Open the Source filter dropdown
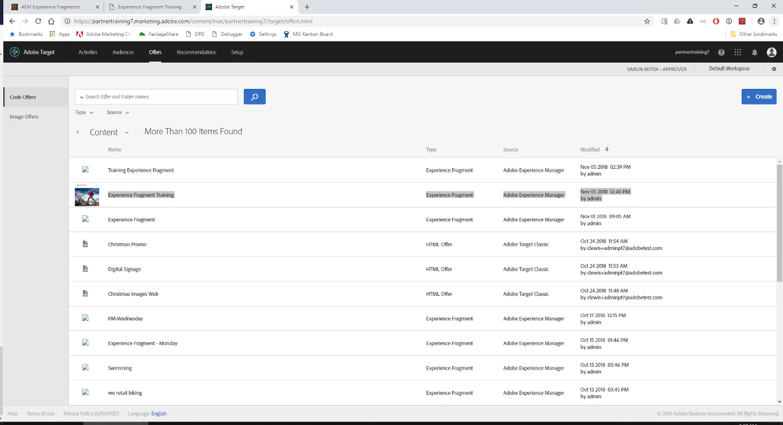 [117, 112]
